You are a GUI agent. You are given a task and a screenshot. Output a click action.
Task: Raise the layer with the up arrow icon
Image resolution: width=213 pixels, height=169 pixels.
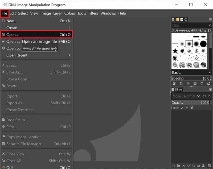184,166
